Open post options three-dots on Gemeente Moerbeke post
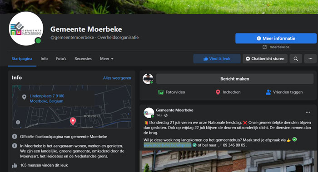This screenshot has height=172, width=318. pyautogui.click(x=308, y=112)
